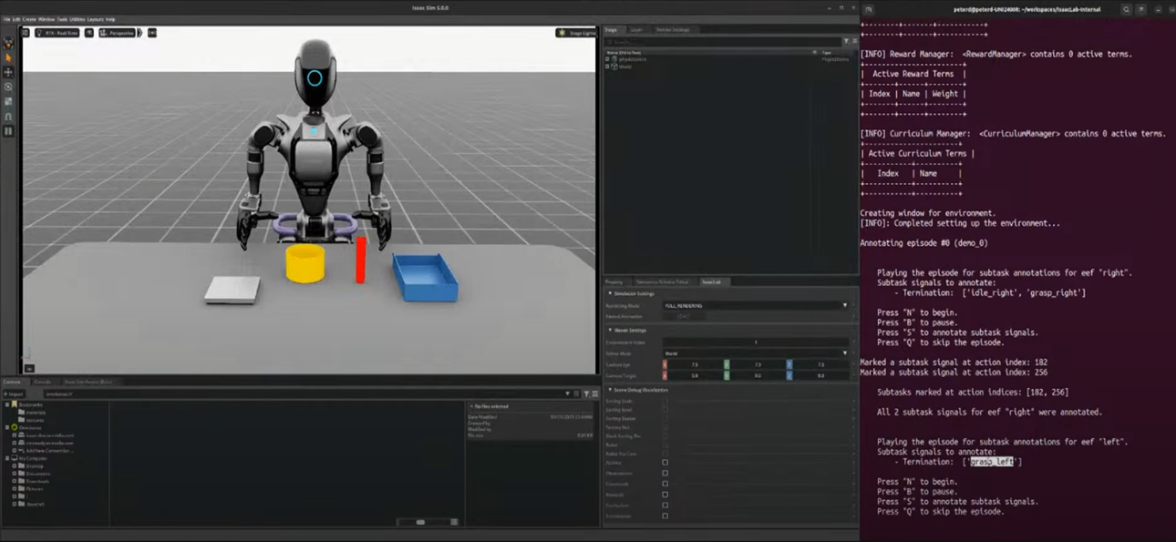Check the Termination debug visualization box
Screen dimensions: 1176x542
pos(665,516)
